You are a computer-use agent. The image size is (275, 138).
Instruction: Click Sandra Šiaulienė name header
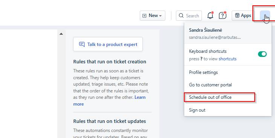[x=205, y=30]
